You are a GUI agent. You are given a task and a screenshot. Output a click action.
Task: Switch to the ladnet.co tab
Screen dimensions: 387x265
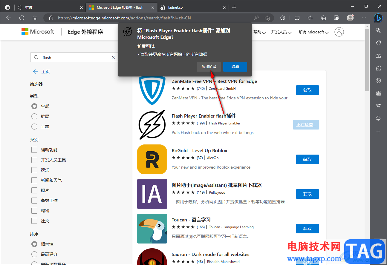[x=193, y=7]
